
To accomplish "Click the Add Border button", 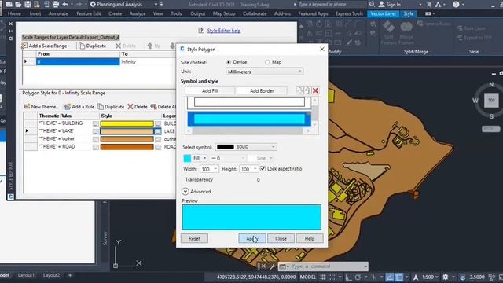I will (262, 91).
